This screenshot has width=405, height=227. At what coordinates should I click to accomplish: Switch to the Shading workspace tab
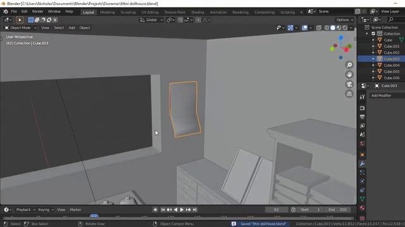(x=197, y=12)
